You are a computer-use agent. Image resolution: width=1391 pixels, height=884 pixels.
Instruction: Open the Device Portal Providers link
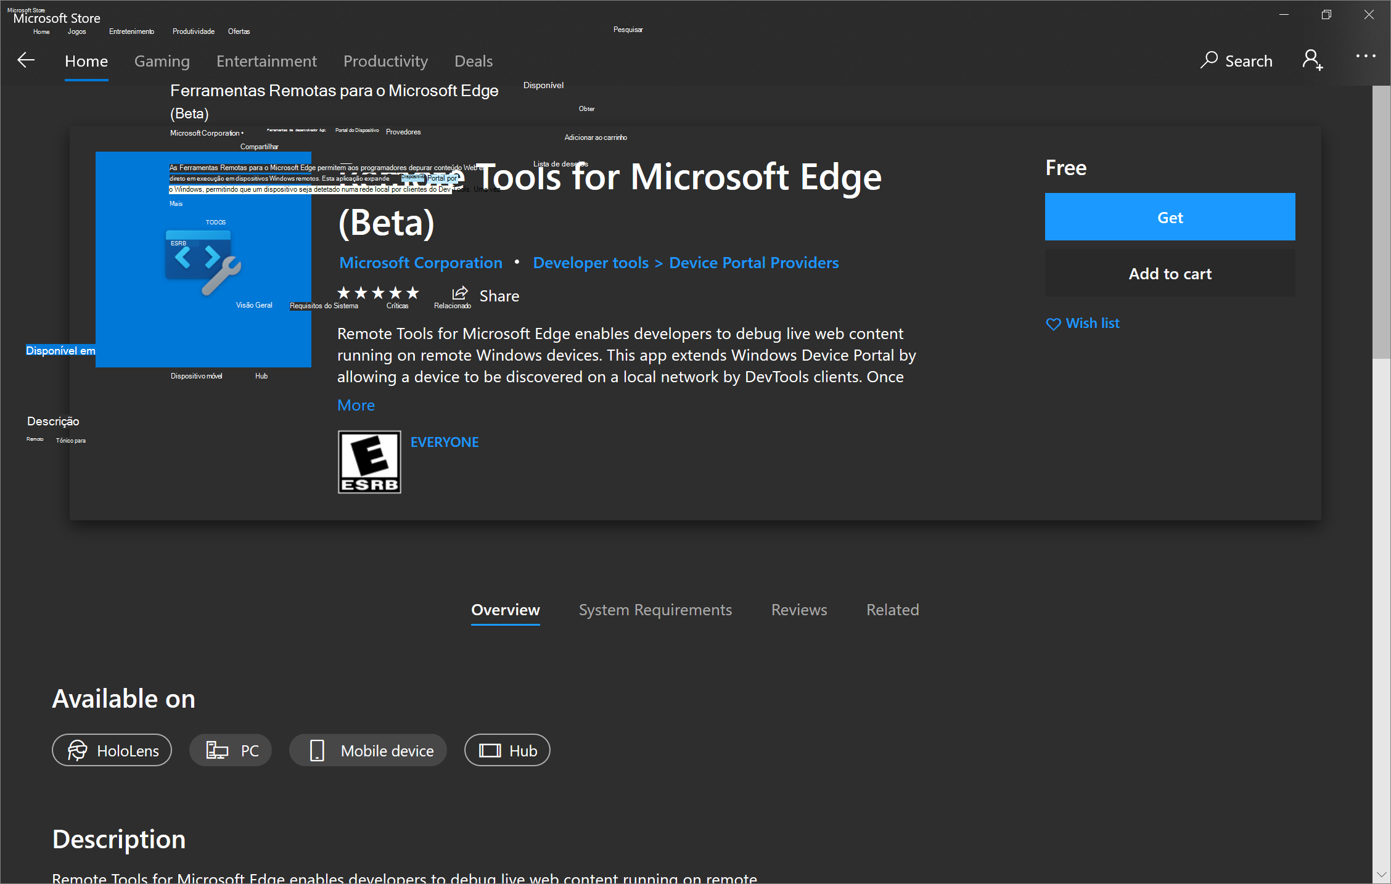pos(753,263)
